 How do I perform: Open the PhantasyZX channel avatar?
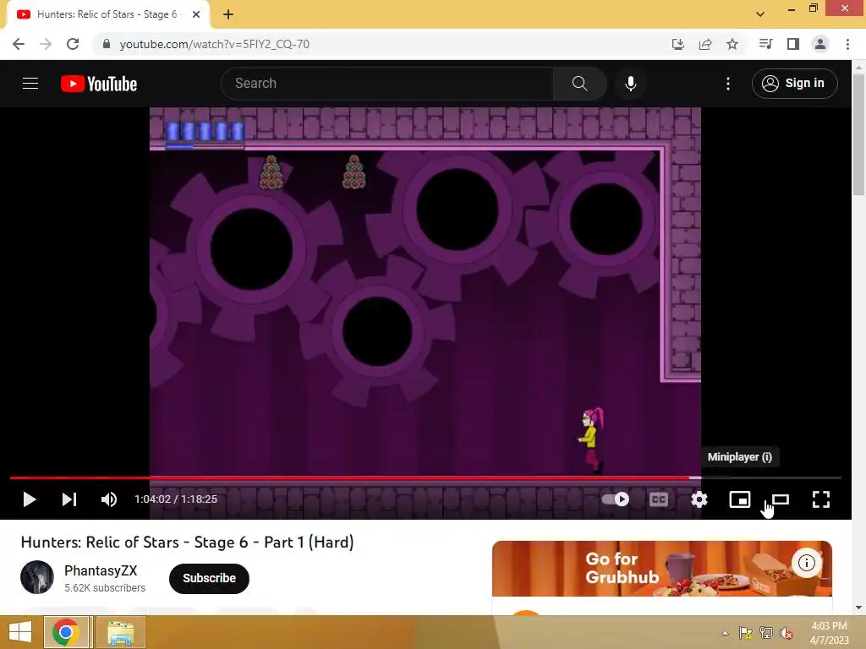[37, 577]
